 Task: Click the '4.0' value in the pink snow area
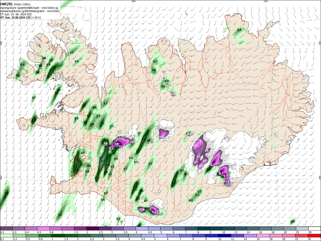click(116, 144)
